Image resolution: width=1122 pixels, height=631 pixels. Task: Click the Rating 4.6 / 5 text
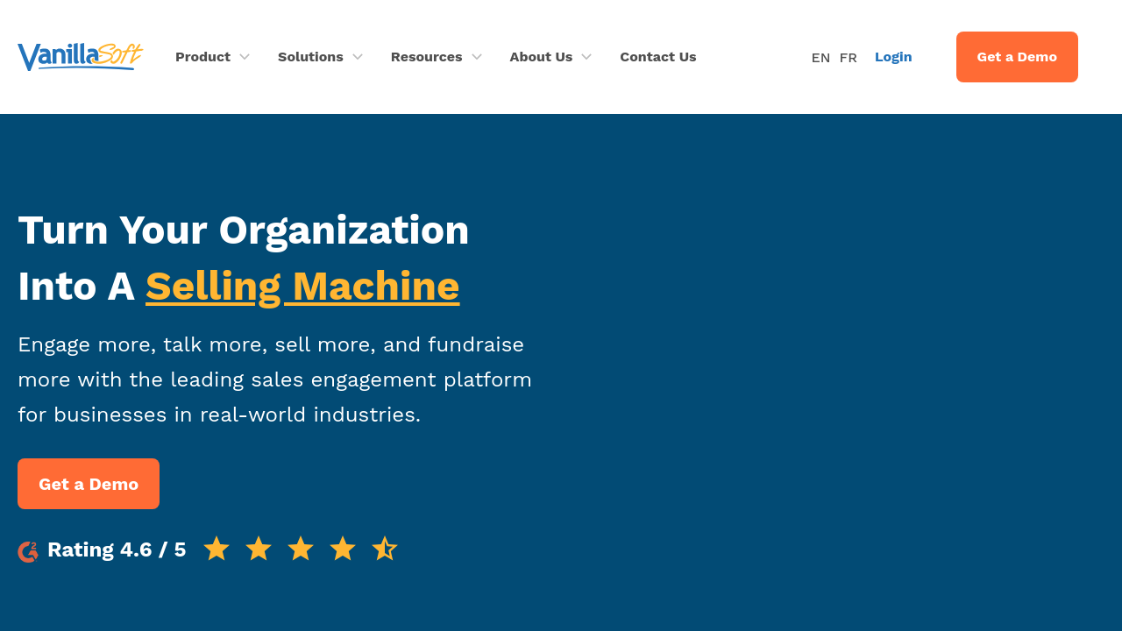pos(117,549)
